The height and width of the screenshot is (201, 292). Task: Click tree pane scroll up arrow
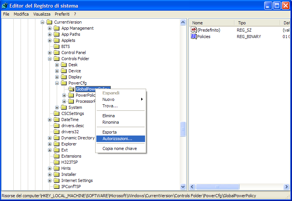point(183,22)
